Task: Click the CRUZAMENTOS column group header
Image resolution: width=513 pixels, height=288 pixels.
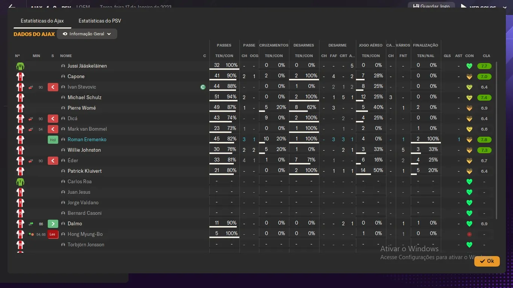Action: click(274, 45)
